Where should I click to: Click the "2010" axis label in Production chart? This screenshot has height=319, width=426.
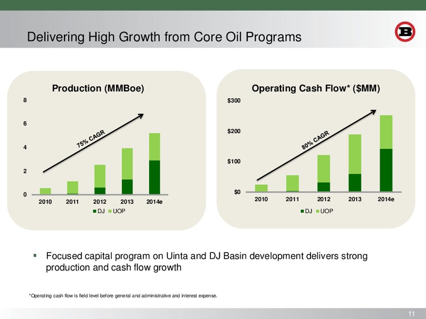pos(45,202)
